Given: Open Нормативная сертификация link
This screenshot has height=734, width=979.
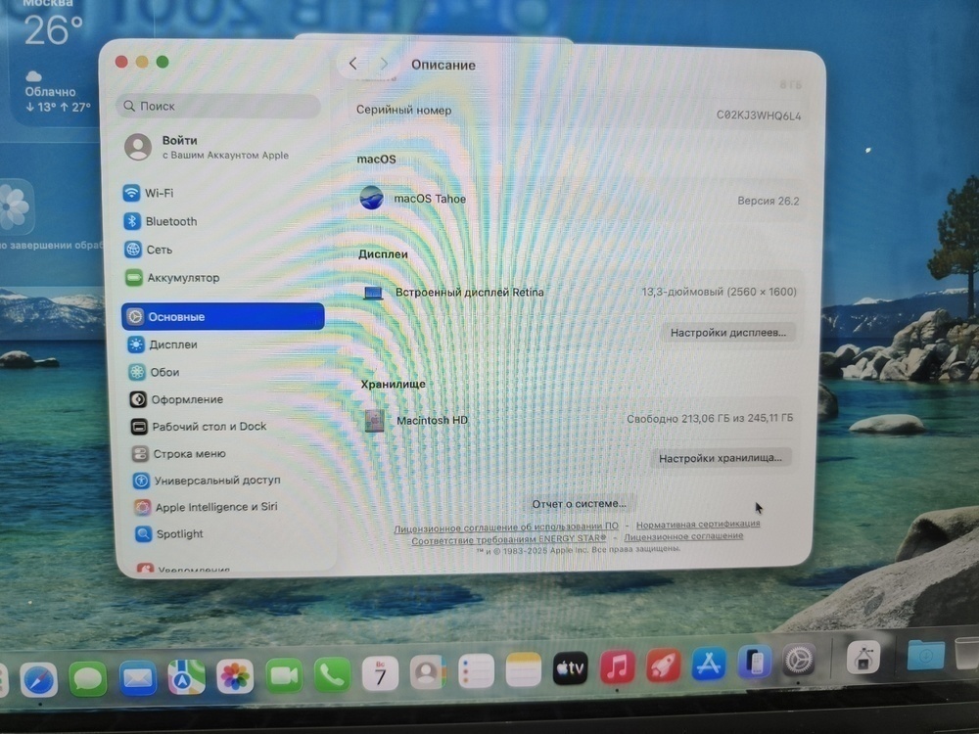Looking at the screenshot, I should (x=698, y=525).
